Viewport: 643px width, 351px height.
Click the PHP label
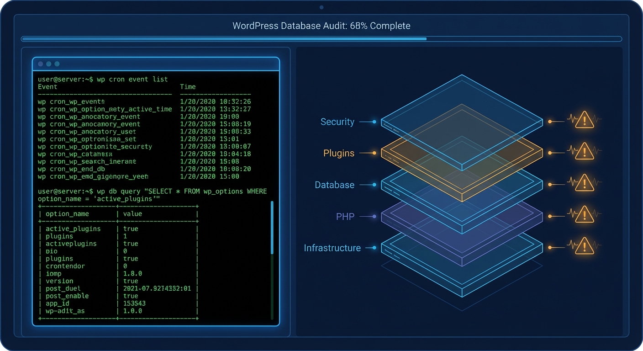[x=345, y=217]
